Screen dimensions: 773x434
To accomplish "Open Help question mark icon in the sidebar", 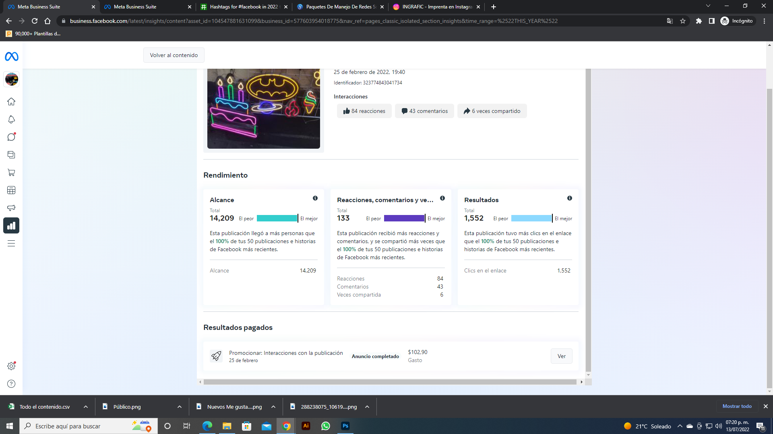I will point(11,384).
